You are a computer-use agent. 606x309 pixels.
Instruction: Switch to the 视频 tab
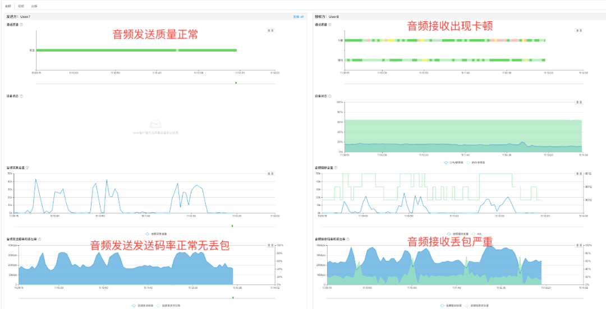[21, 7]
